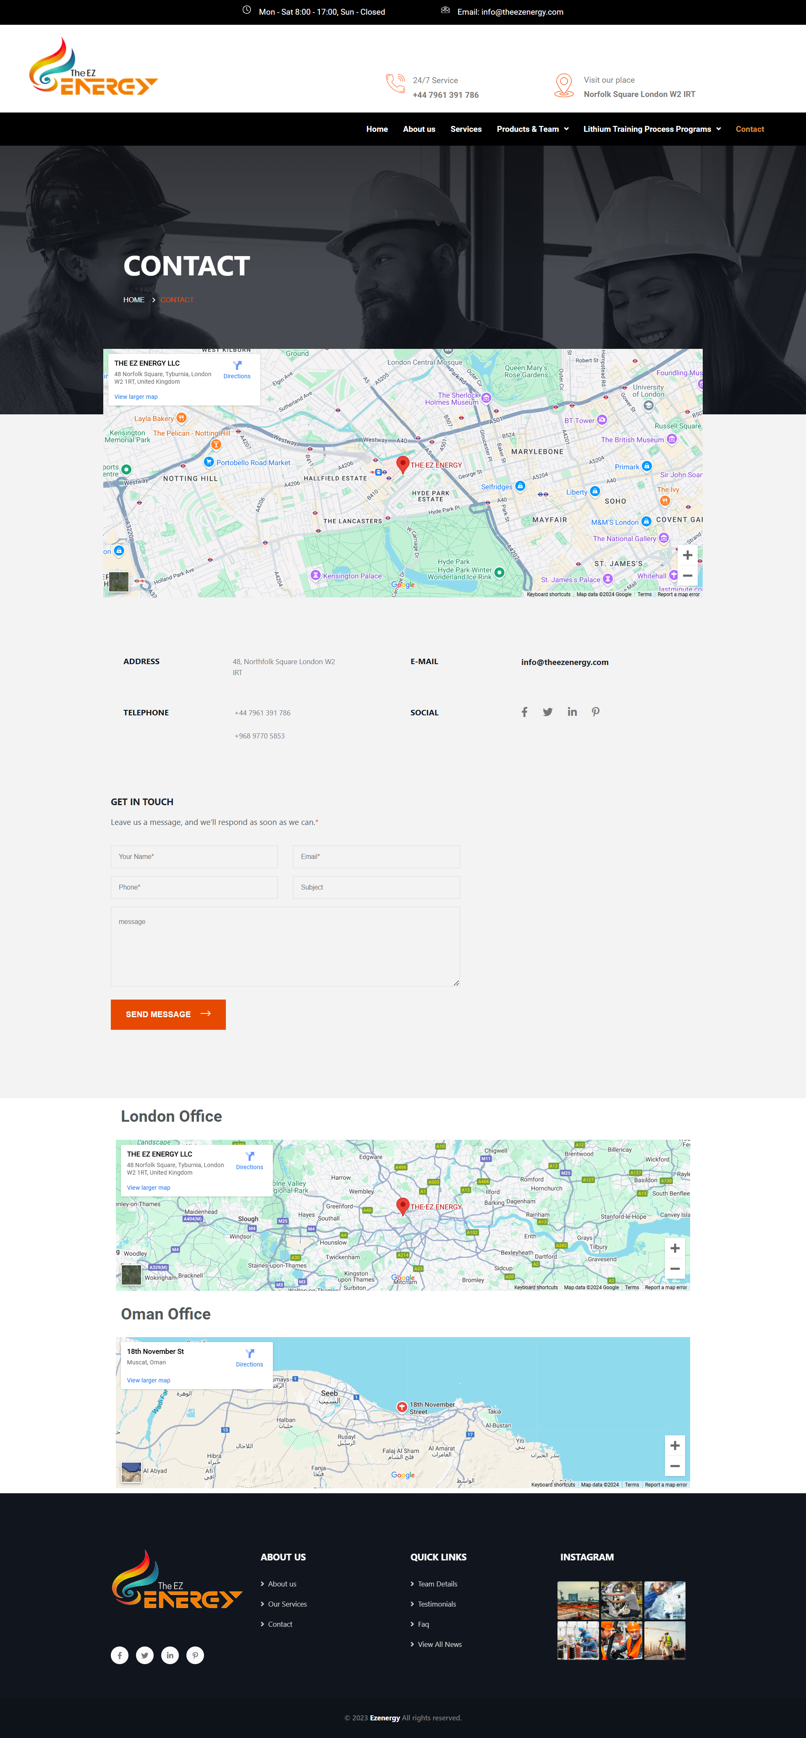
Task: Click the phone icon beside 24/7 Service
Action: pyautogui.click(x=395, y=84)
